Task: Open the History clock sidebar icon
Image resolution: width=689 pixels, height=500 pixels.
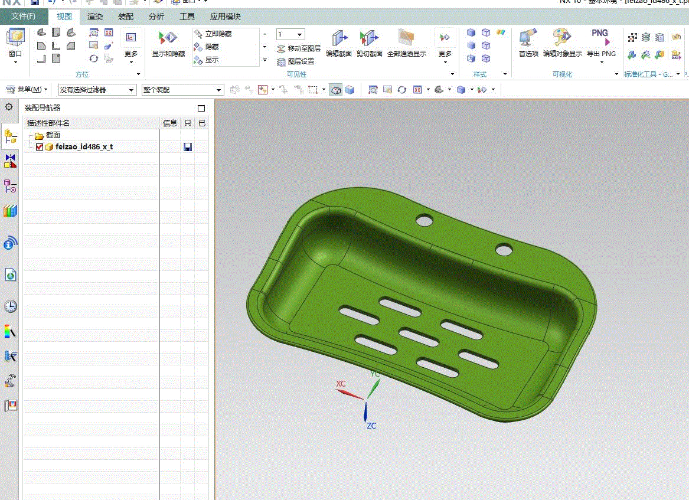Action: 10,306
